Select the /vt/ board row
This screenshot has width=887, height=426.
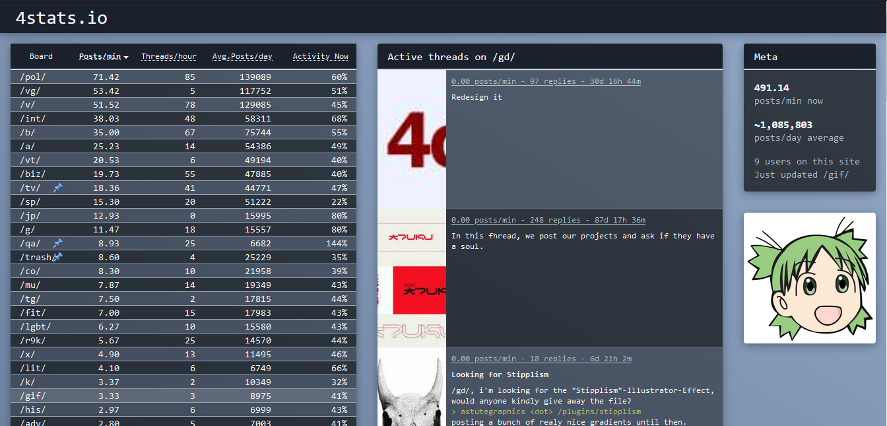(x=183, y=160)
